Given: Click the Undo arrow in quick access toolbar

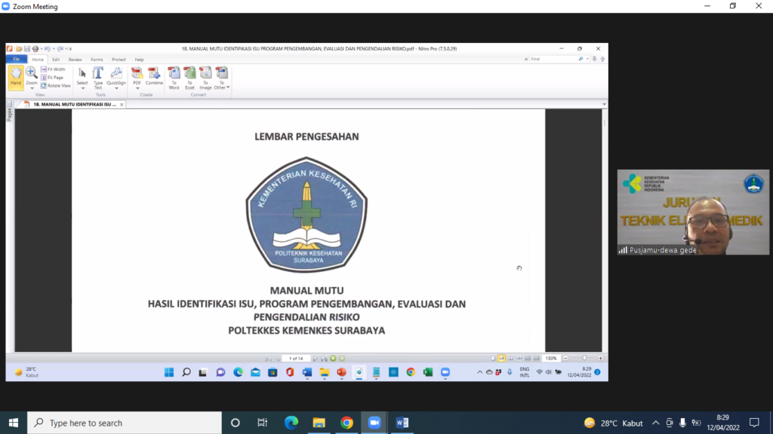Looking at the screenshot, I should pyautogui.click(x=48, y=49).
